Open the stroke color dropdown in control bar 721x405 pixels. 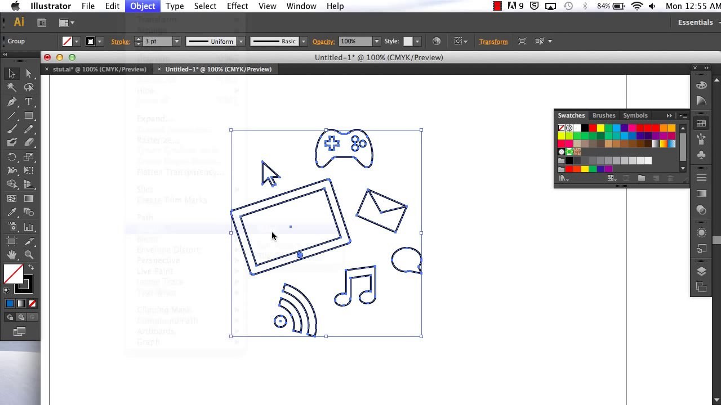[100, 41]
